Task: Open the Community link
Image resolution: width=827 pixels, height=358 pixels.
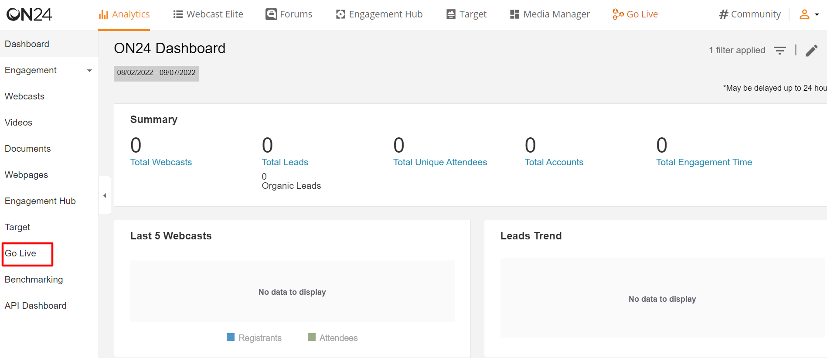Action: coord(749,14)
